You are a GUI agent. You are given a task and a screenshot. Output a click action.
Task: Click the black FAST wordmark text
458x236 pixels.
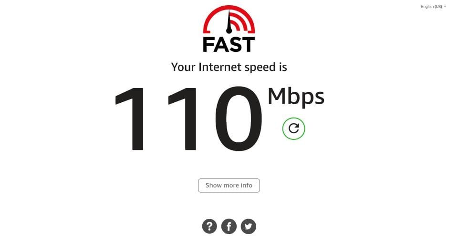click(x=229, y=44)
